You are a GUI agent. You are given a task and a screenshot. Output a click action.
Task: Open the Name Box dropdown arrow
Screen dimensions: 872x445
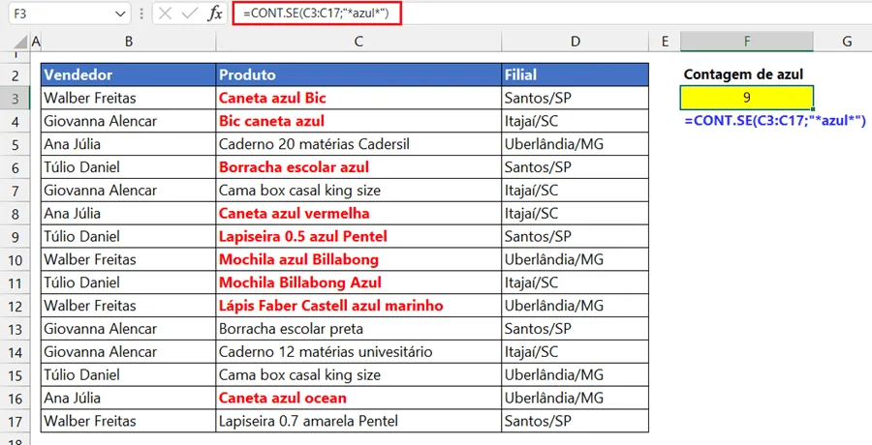point(121,15)
